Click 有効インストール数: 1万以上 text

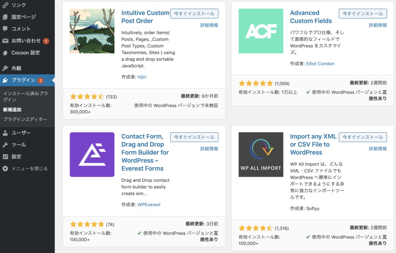pos(268,92)
